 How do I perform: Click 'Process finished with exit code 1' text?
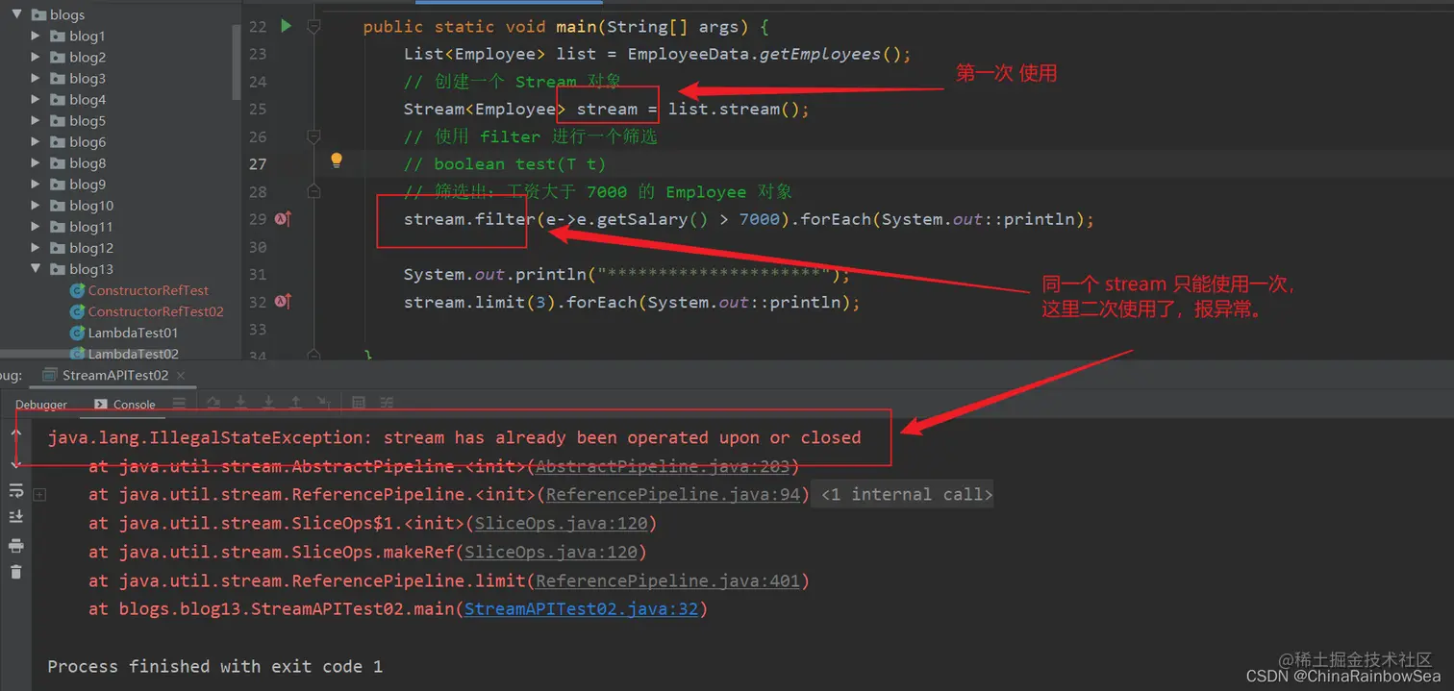(214, 666)
